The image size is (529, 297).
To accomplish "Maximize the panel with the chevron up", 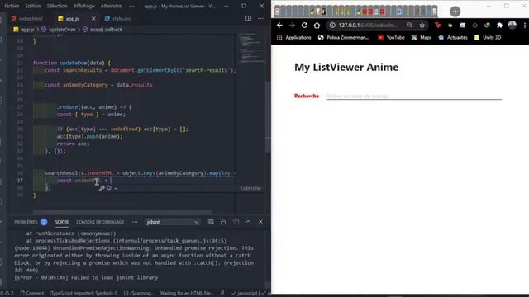I will click(x=248, y=222).
